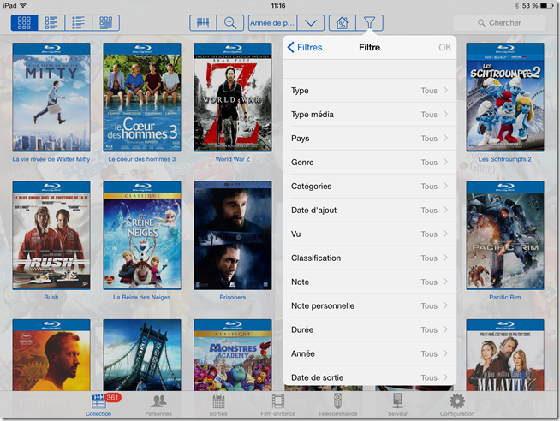Open La vie rêvée de Walter Mitty cover

pos(51,97)
